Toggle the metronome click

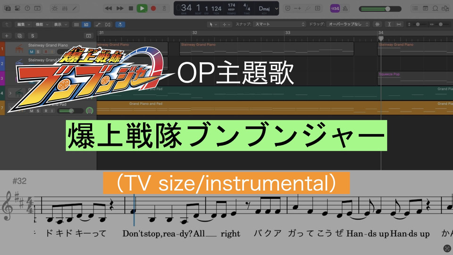click(x=345, y=8)
